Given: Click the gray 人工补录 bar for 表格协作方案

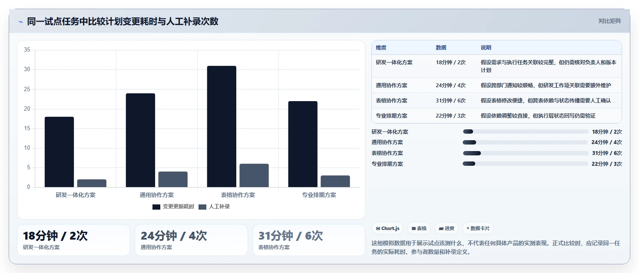Looking at the screenshot, I should [x=254, y=175].
